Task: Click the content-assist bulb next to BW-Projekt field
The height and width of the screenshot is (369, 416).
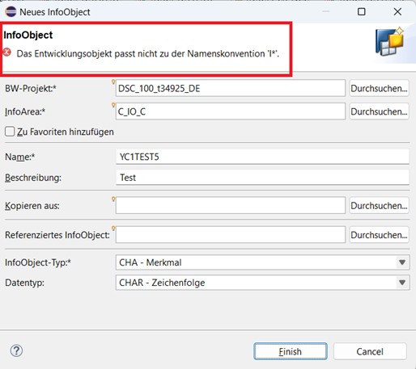Action: click(113, 82)
